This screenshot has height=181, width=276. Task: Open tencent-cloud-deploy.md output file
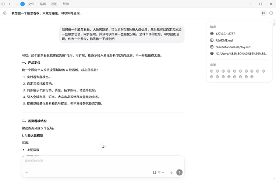pyautogui.click(x=233, y=47)
